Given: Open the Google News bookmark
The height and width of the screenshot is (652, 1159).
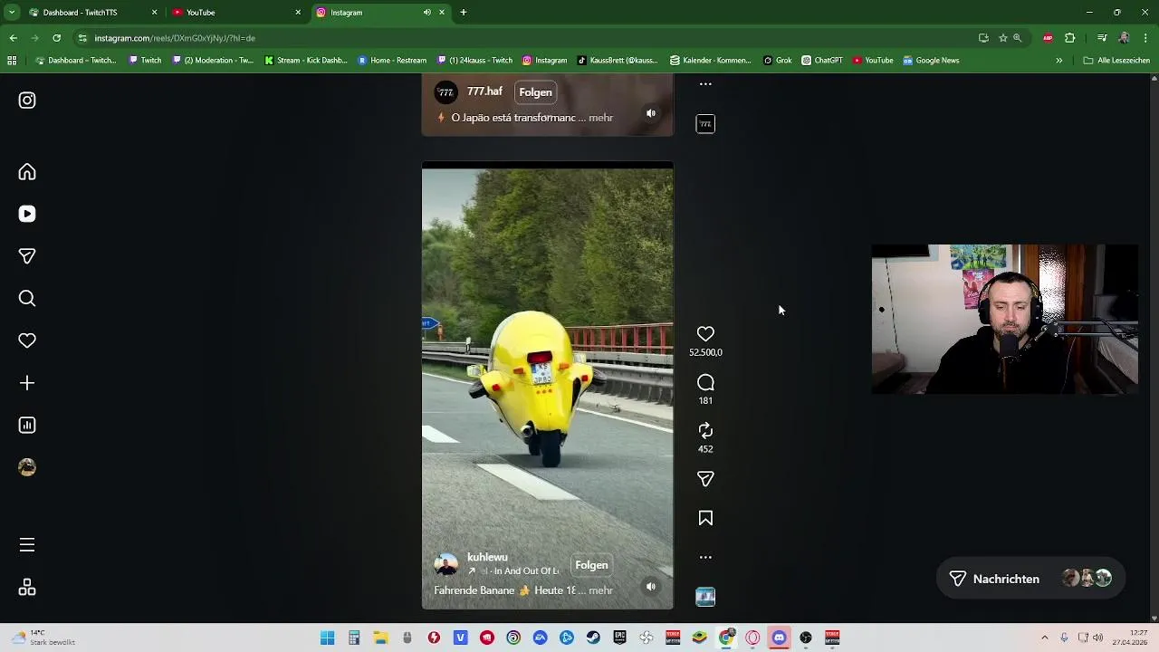Looking at the screenshot, I should click(x=931, y=61).
